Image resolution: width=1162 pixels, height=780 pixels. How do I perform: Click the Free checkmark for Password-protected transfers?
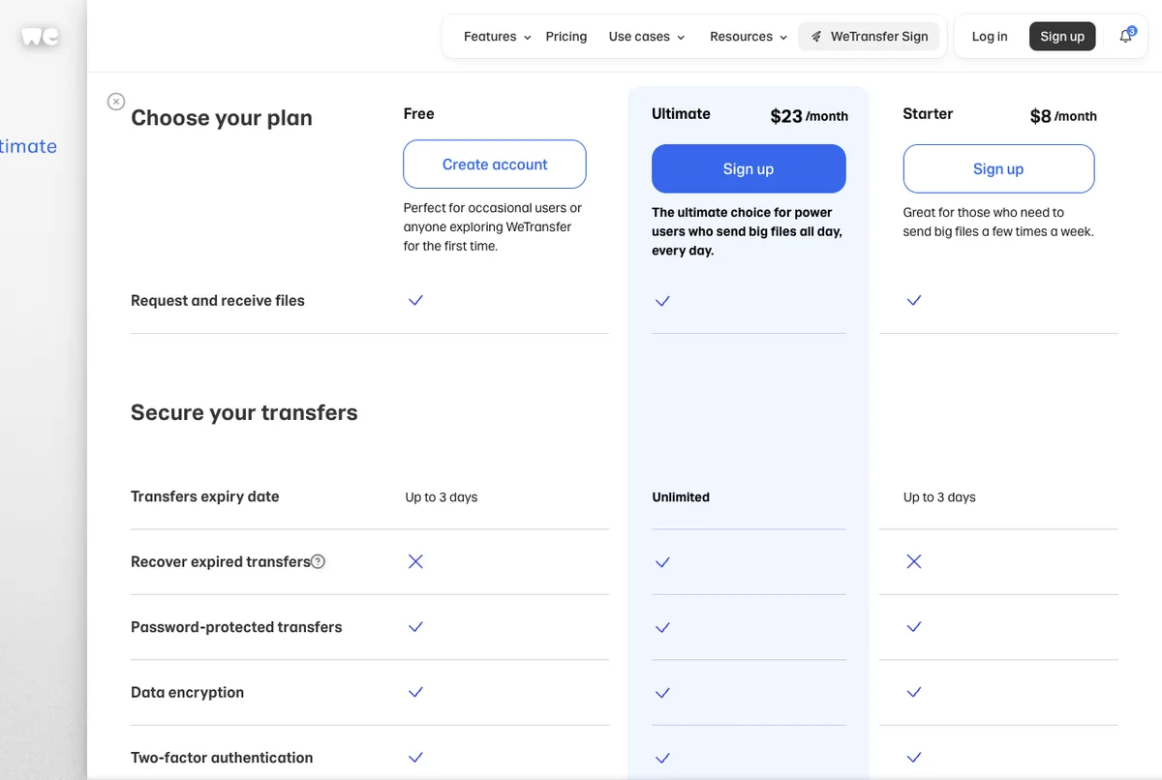415,627
